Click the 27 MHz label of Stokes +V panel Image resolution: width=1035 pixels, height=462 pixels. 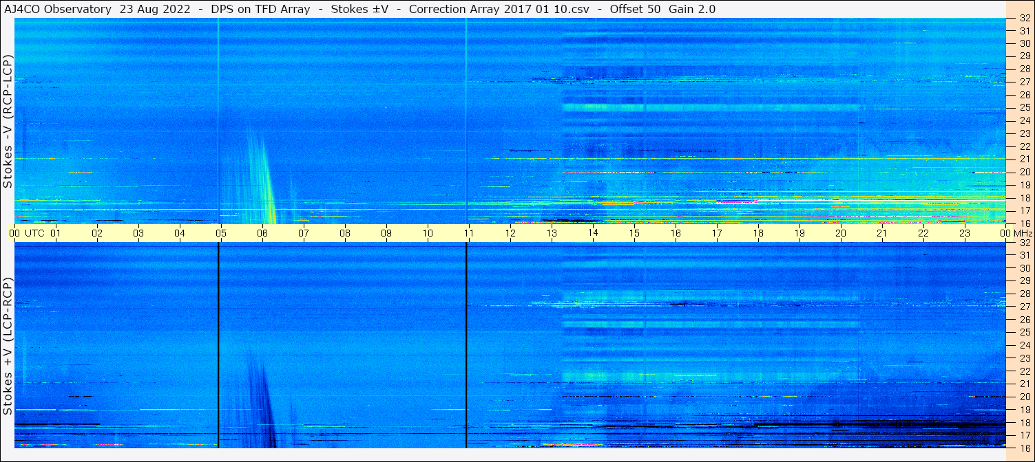click(x=1025, y=307)
